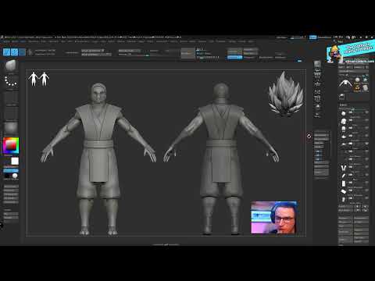Click the second blue mode button at top-left

(15, 52)
